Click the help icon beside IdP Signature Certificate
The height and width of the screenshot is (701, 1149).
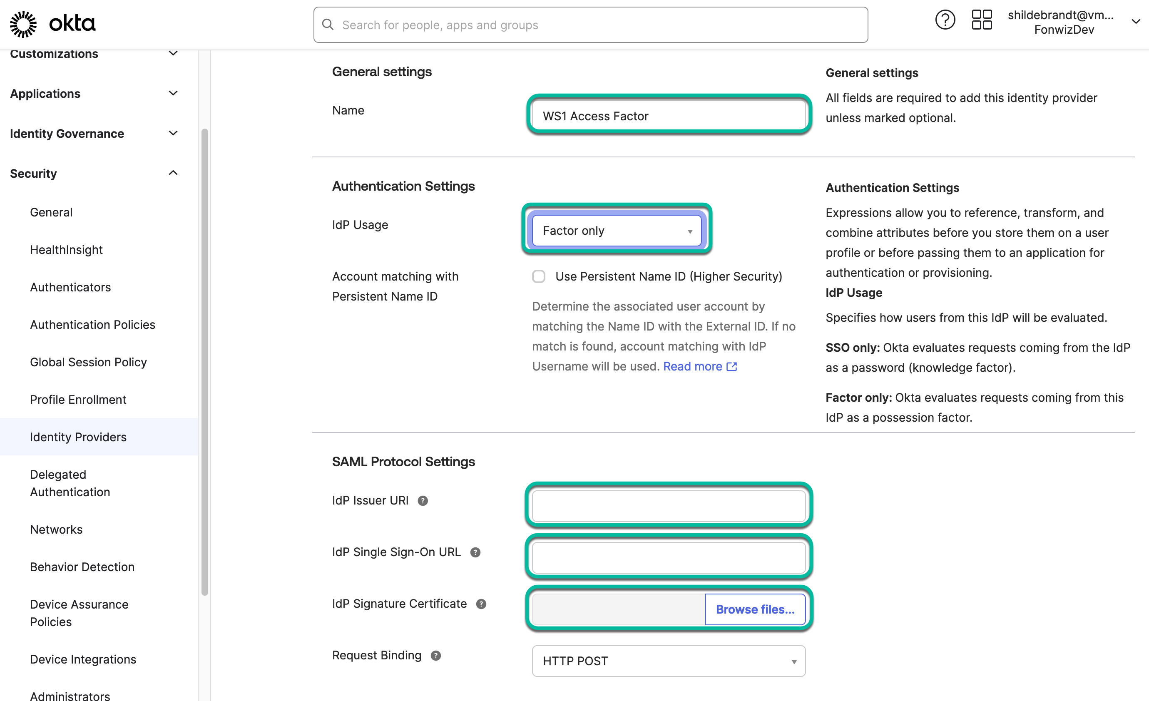click(482, 604)
